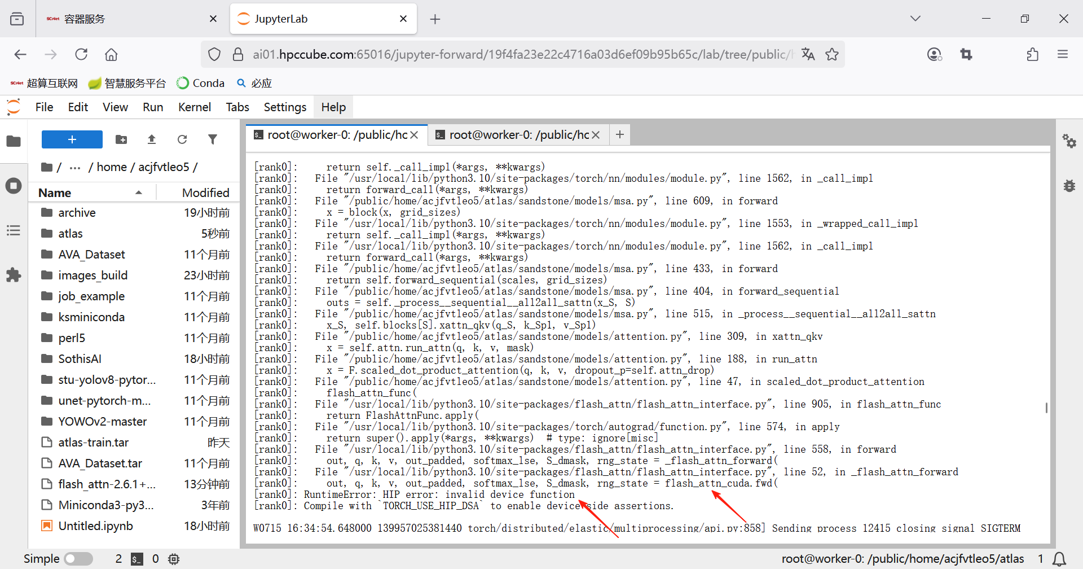Open the Conda bookmark
Image resolution: width=1083 pixels, height=569 pixels.
click(200, 84)
